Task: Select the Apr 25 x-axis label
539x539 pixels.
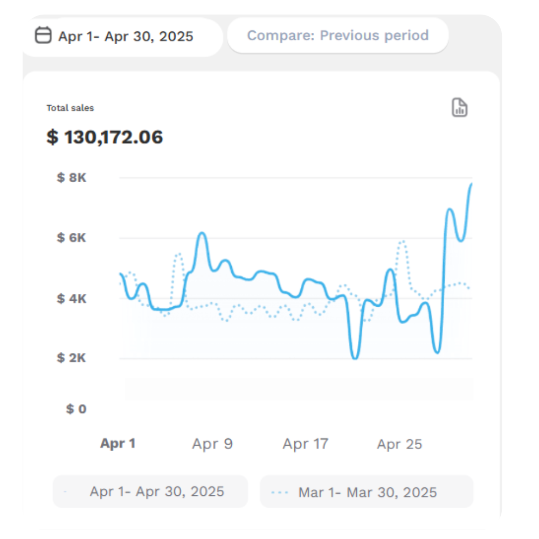Action: [x=399, y=444]
